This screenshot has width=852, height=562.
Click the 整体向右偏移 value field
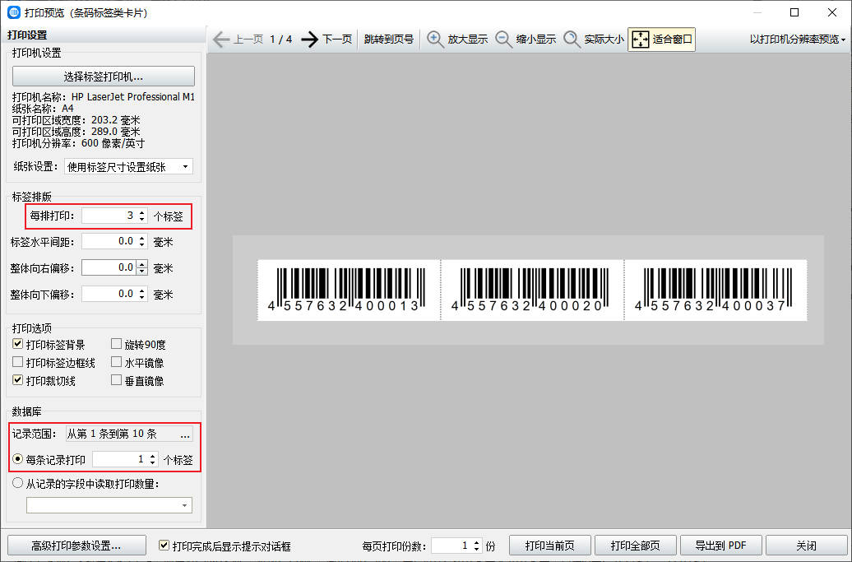click(x=109, y=267)
